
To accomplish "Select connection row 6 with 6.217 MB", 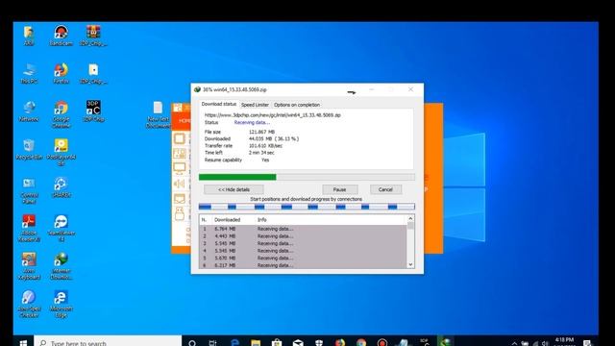I will pyautogui.click(x=304, y=265).
